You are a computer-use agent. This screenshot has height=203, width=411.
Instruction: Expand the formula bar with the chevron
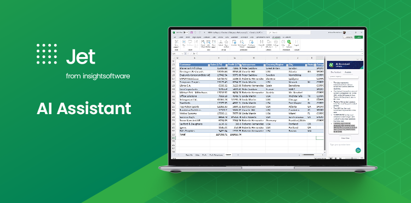point(362,54)
